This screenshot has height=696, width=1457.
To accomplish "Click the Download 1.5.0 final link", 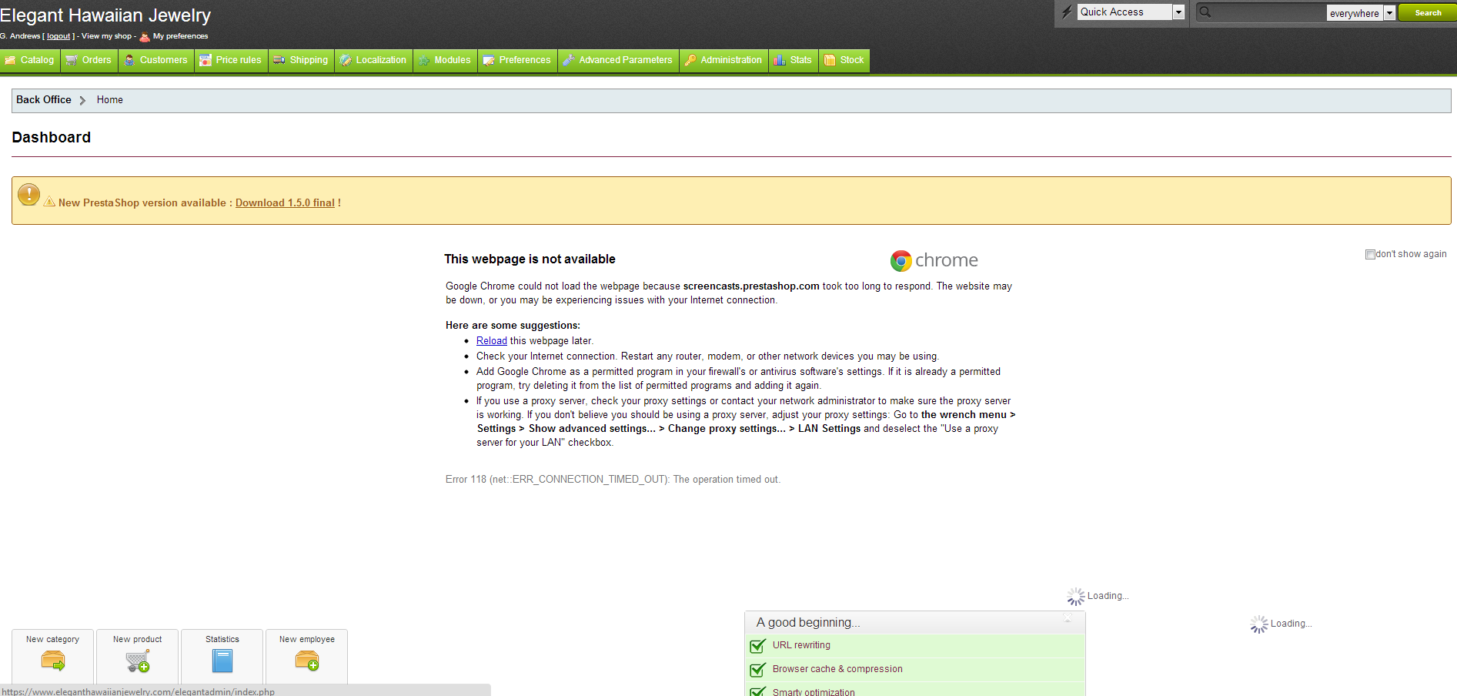I will (x=285, y=203).
